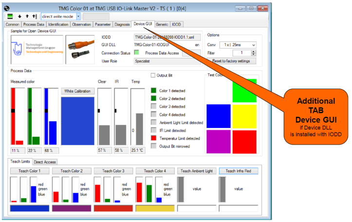The height and width of the screenshot is (222, 352).
Task: Click the TMG company logo image
Action: click(x=37, y=50)
